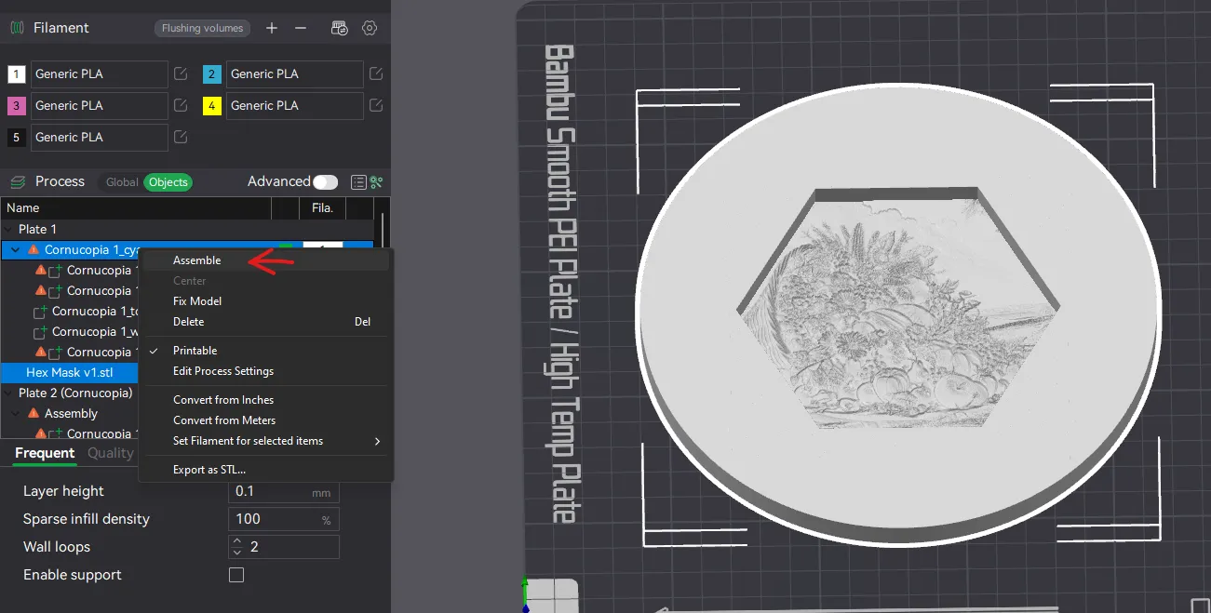The height and width of the screenshot is (613, 1211).
Task: Select the Assembly row
Action: pos(71,413)
